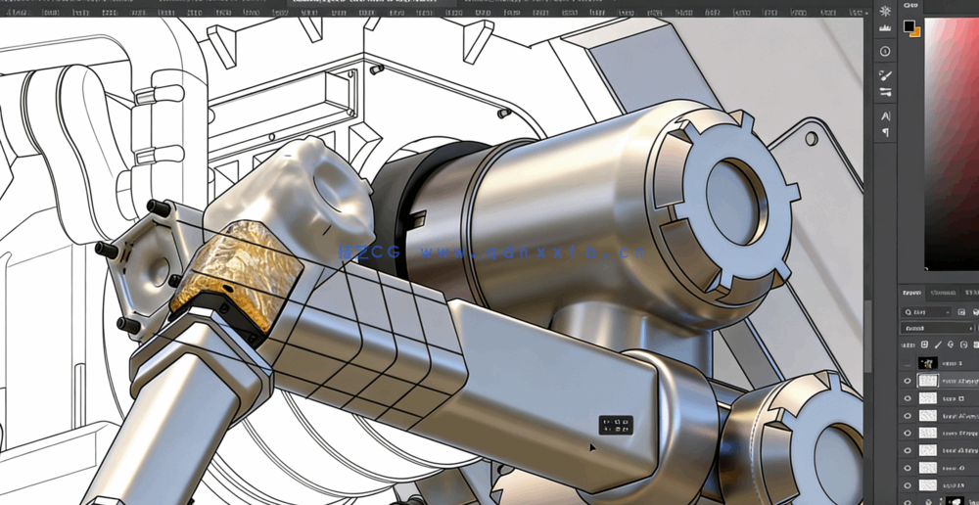
Task: Open the Brush Settings panel icon
Action: pos(885,92)
